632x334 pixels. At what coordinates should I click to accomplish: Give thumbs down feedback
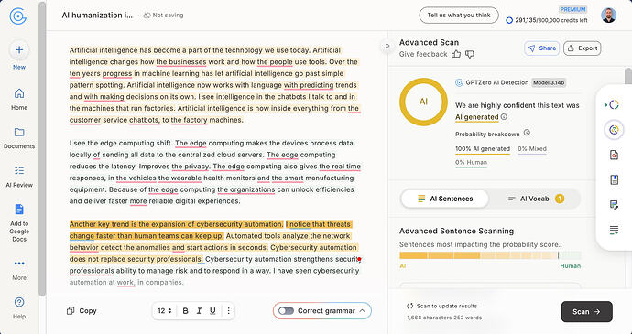470,54
